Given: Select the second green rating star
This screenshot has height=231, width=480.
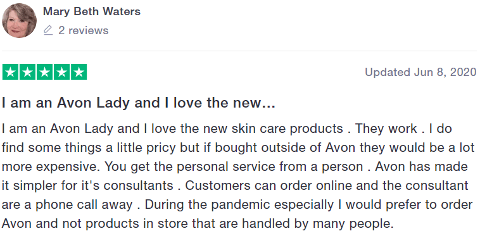Looking at the screenshot, I should tap(28, 72).
